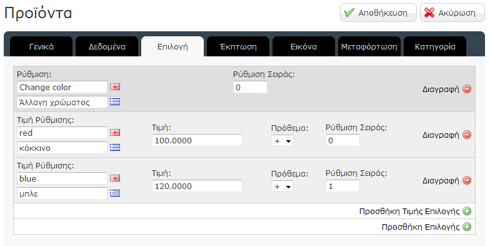Switch to the Γενικά tab
Image resolution: width=490 pixels, height=246 pixels.
[41, 46]
